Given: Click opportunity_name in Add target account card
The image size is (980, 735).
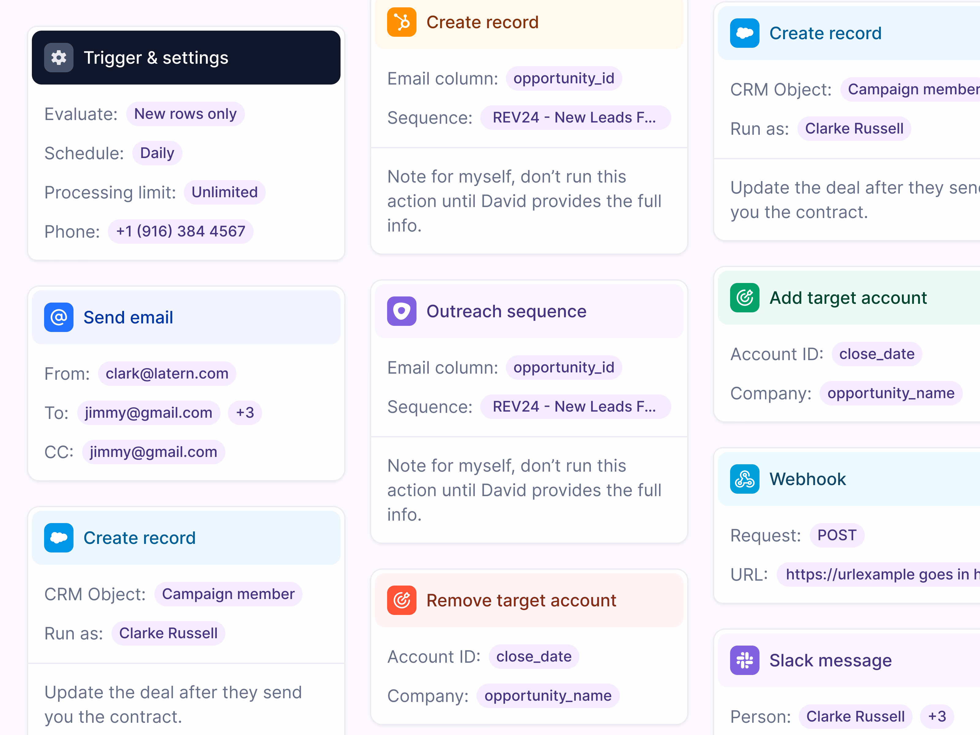Looking at the screenshot, I should coord(891,393).
